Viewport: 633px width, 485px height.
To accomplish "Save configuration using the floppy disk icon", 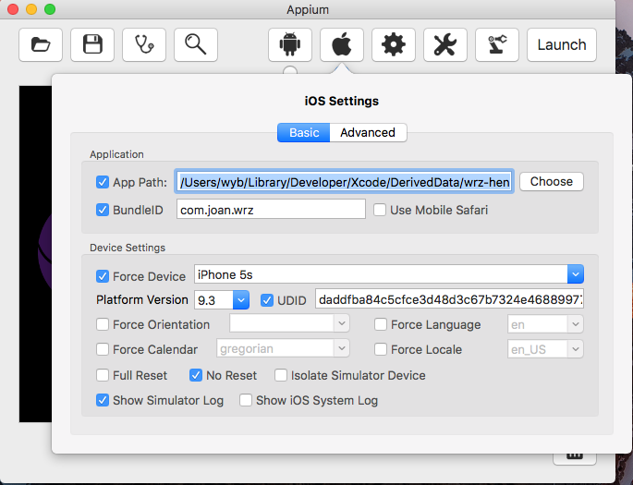I will (x=92, y=44).
